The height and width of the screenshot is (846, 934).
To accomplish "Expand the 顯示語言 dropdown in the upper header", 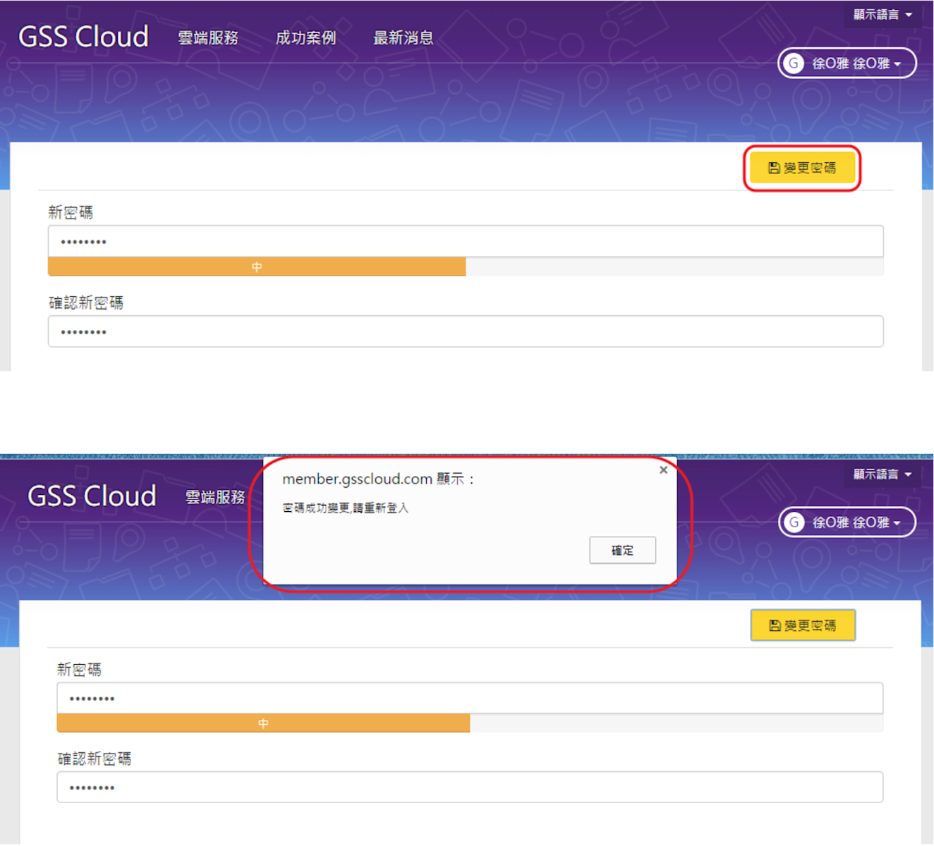I will tap(882, 15).
